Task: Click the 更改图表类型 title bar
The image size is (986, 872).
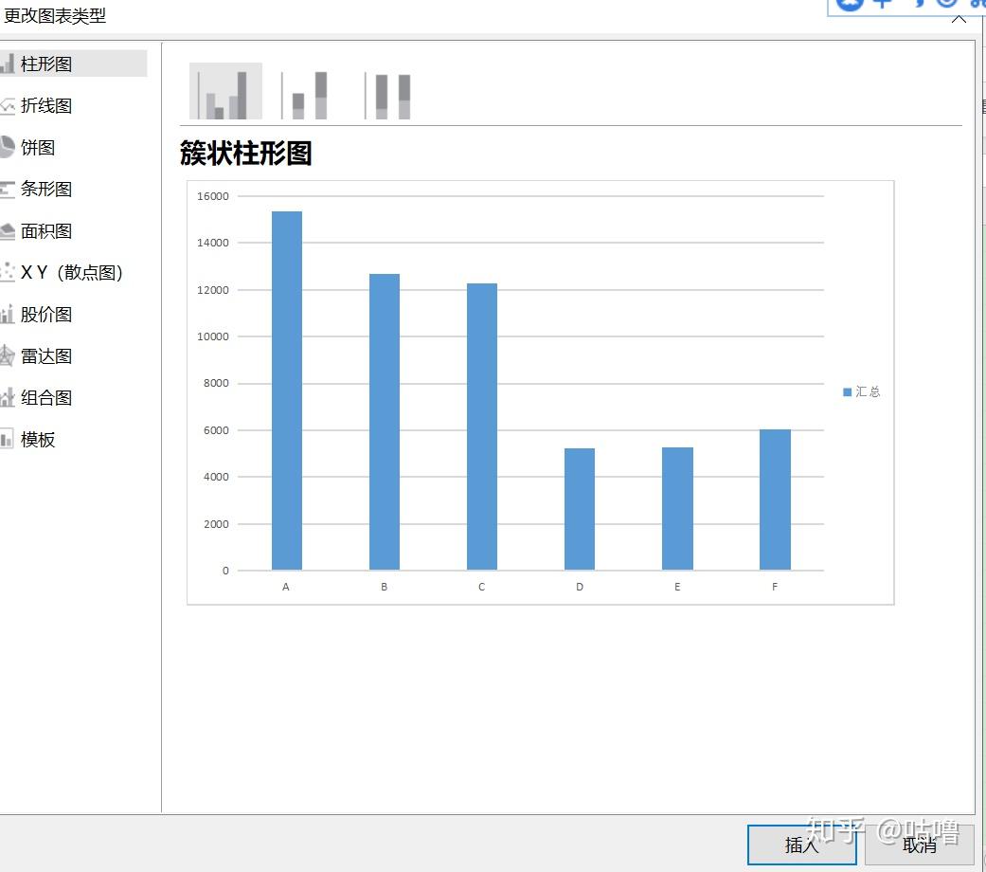Action: (x=55, y=15)
